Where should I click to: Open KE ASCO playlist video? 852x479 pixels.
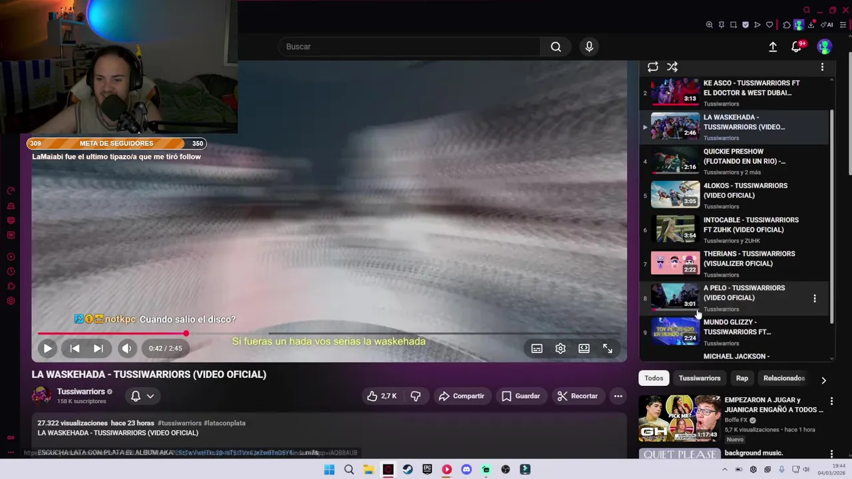click(x=735, y=92)
